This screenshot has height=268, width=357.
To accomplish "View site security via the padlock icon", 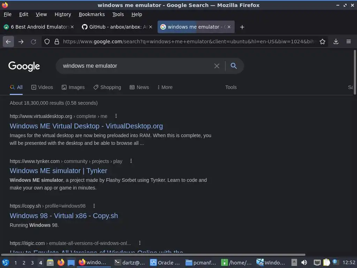I will point(57,42).
